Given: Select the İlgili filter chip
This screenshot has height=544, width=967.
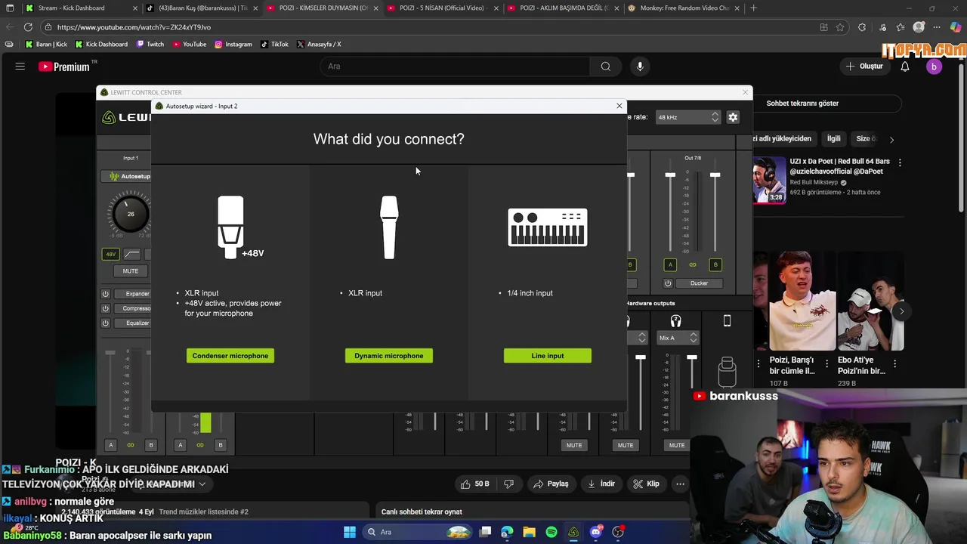Looking at the screenshot, I should pos(833,139).
